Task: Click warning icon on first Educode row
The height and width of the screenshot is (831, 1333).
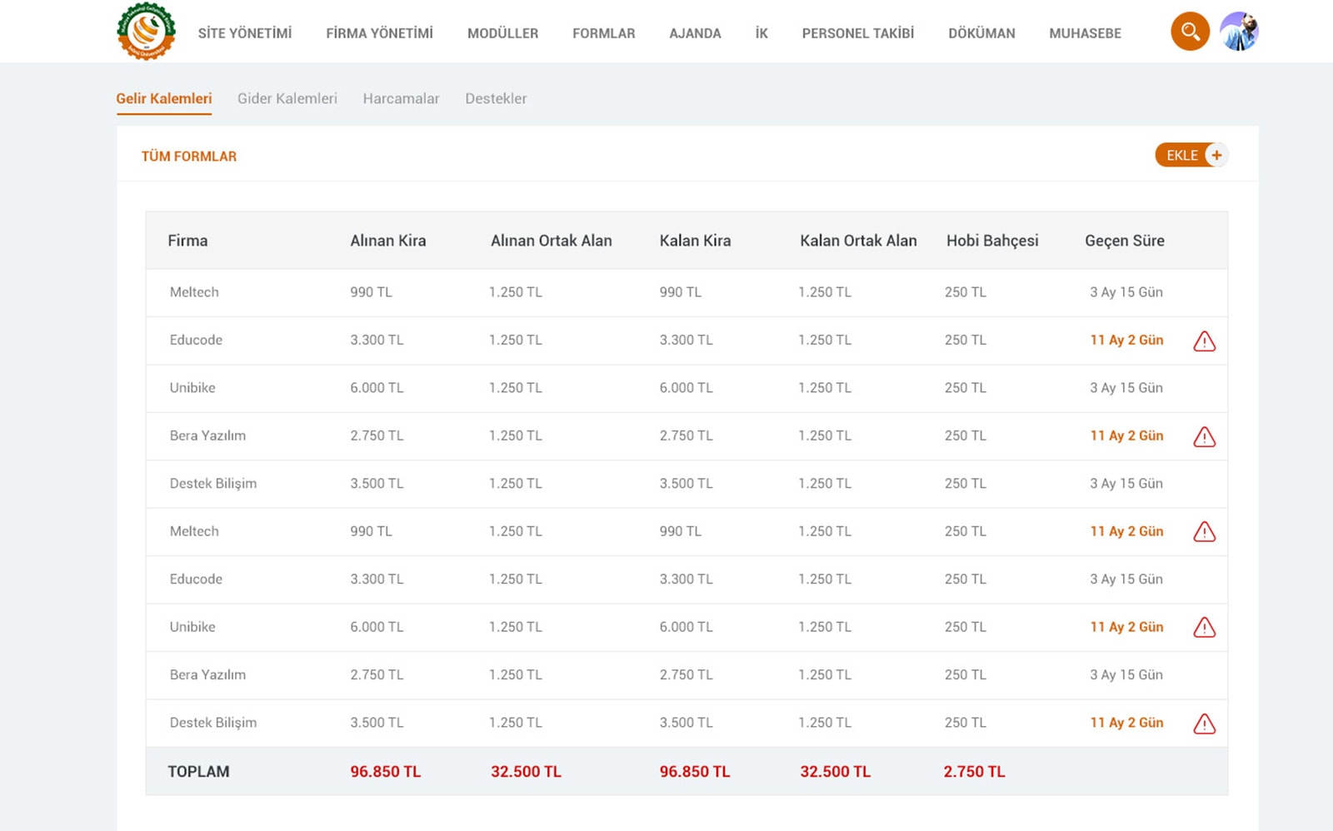Action: click(x=1204, y=341)
